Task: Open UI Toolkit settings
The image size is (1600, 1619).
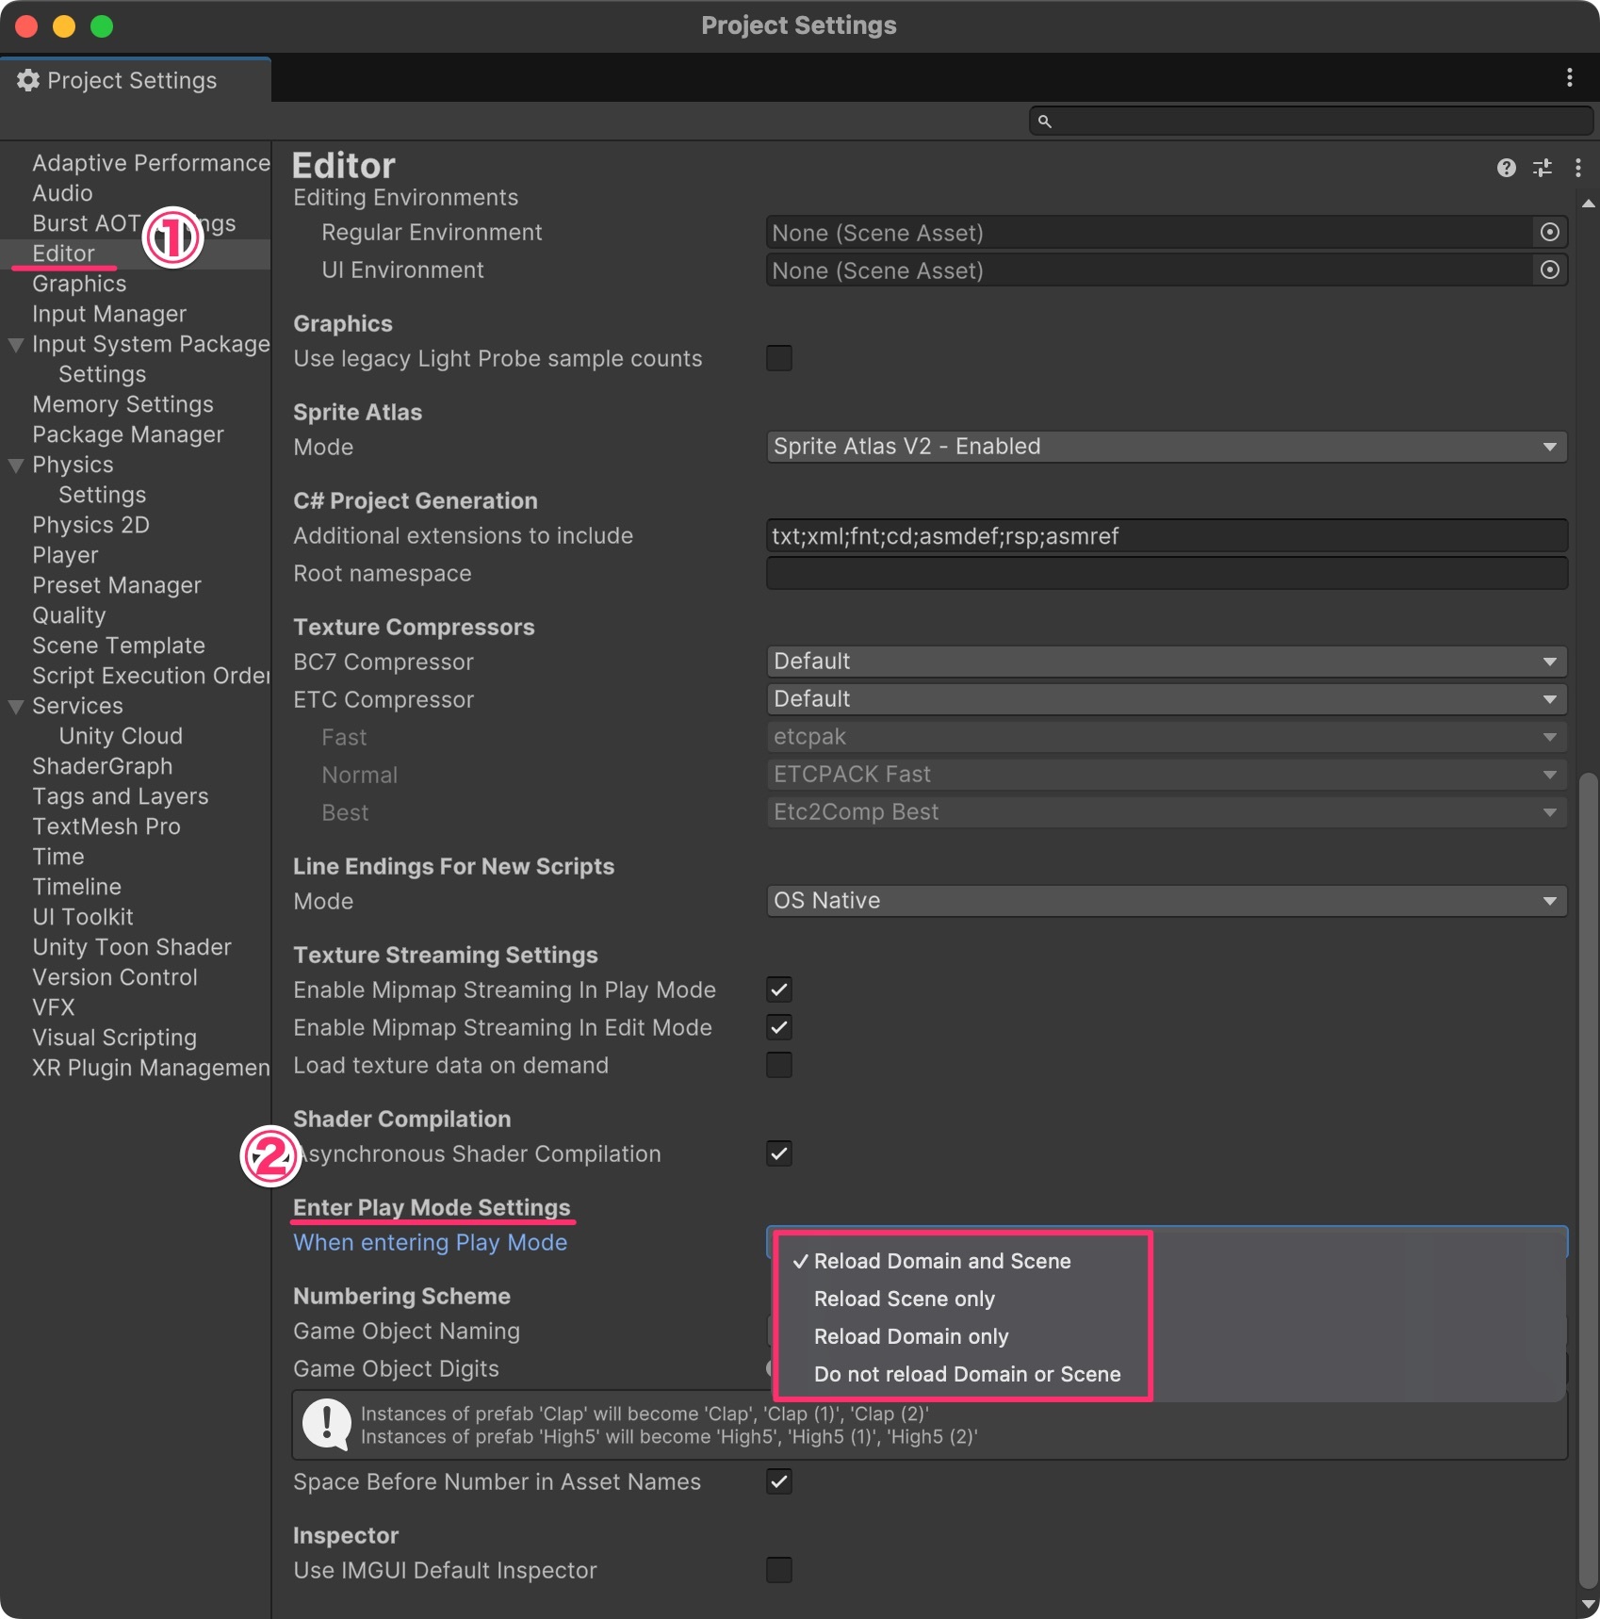Action: [83, 917]
